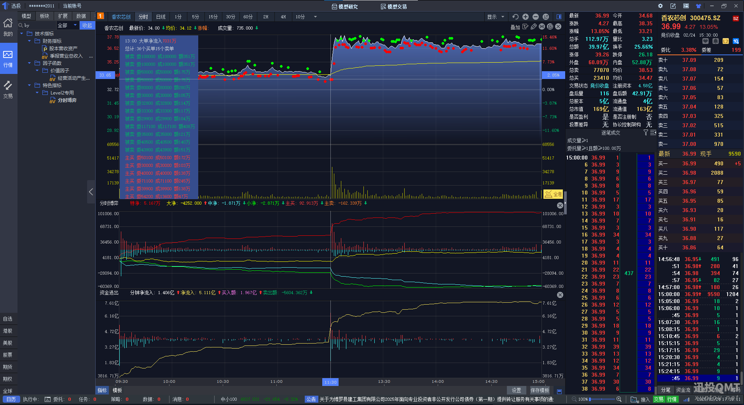Click the edit note icon in title bar
The height and width of the screenshot is (405, 744).
coord(673,6)
